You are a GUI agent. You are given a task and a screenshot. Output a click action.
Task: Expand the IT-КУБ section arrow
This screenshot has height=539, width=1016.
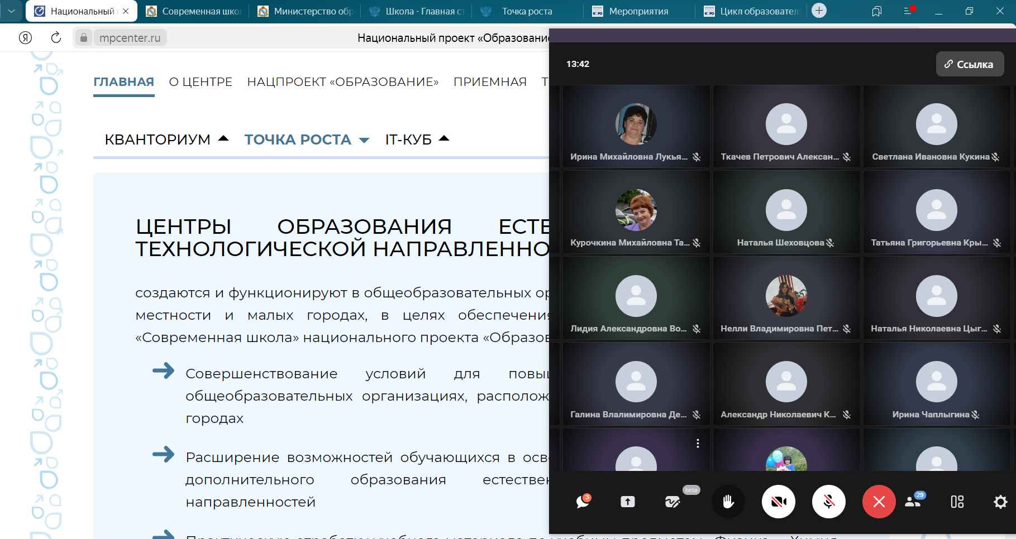[x=444, y=138]
